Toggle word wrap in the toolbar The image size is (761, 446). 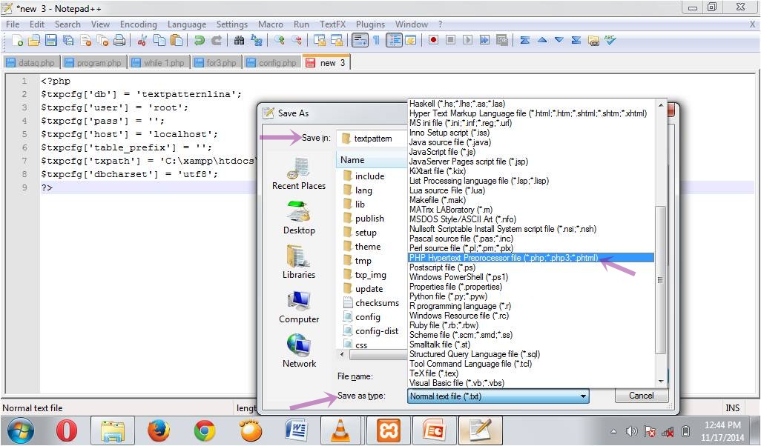click(360, 41)
